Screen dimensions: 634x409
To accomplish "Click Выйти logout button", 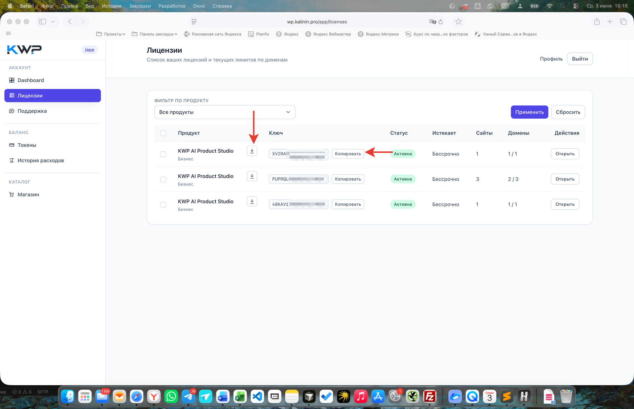I will tap(580, 59).
